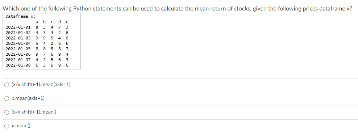Click column header 'c' in the dataframe

tap(52, 22)
